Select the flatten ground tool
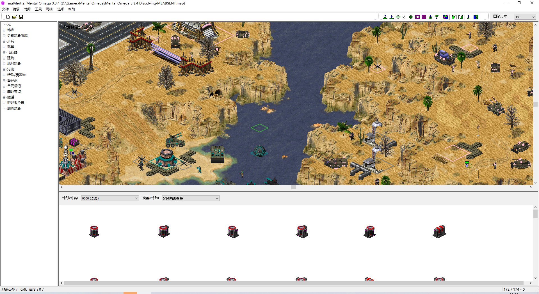The width and height of the screenshot is (539, 294). point(398,17)
